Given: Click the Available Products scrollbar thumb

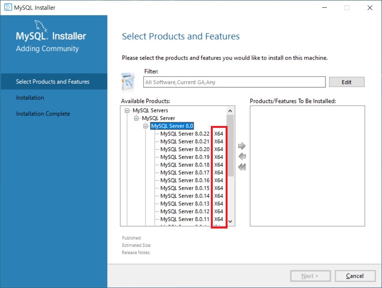Looking at the screenshot, I should [230, 146].
